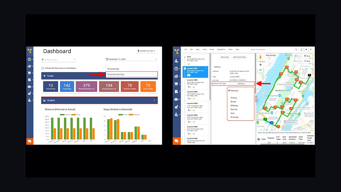
Task: Open the Members Filter dropdown
Action: click(59, 59)
